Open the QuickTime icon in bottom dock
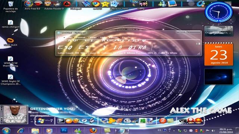Viewport: 239px width, 134px height. (84, 121)
